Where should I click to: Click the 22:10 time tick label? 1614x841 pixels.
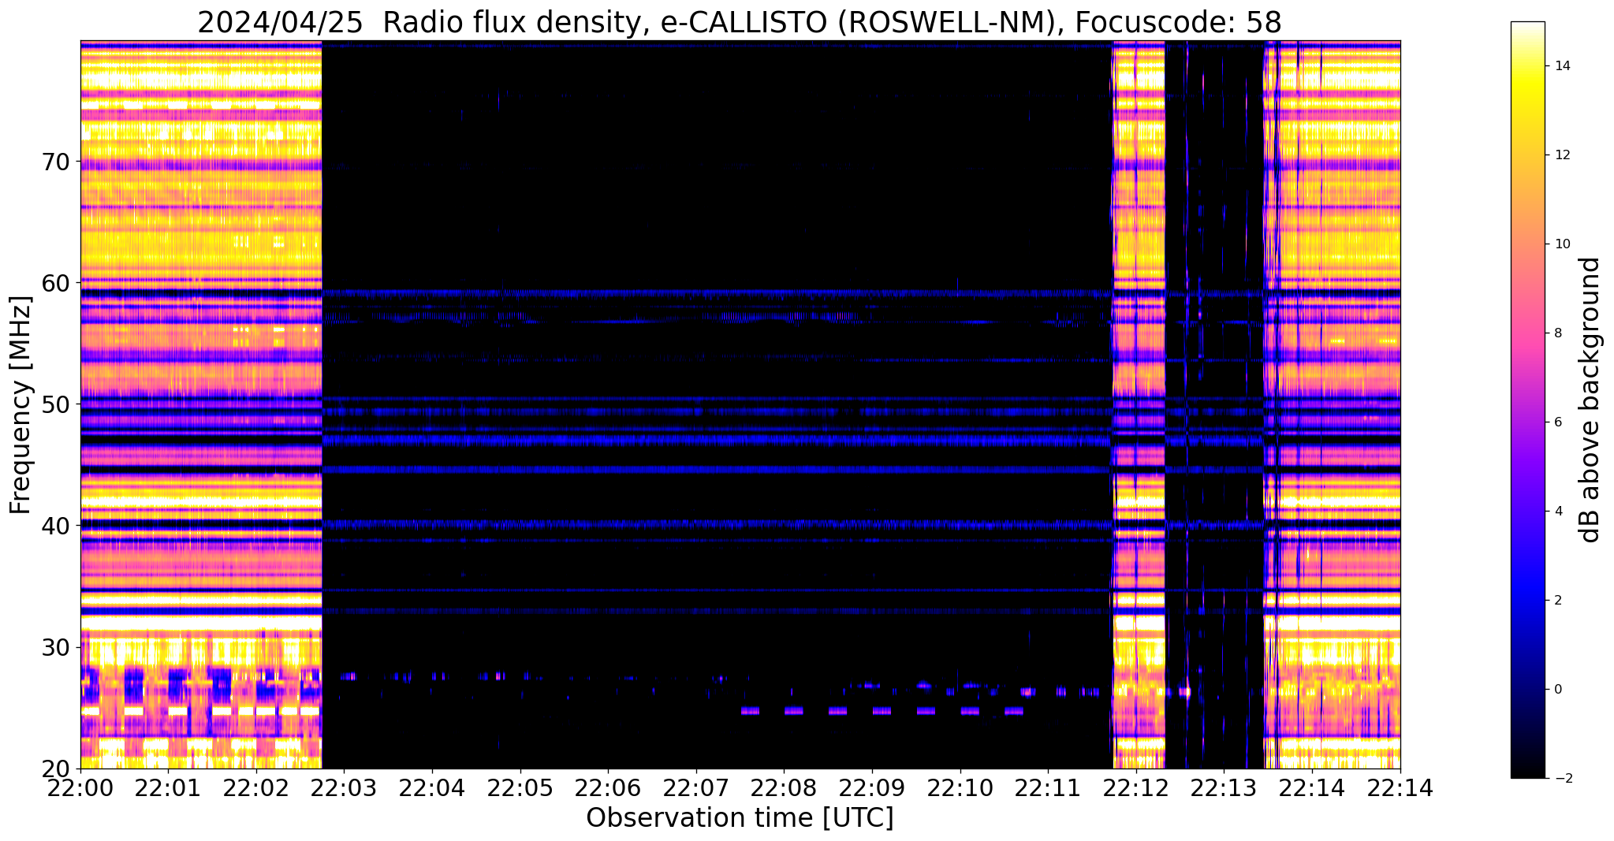pyautogui.click(x=960, y=788)
